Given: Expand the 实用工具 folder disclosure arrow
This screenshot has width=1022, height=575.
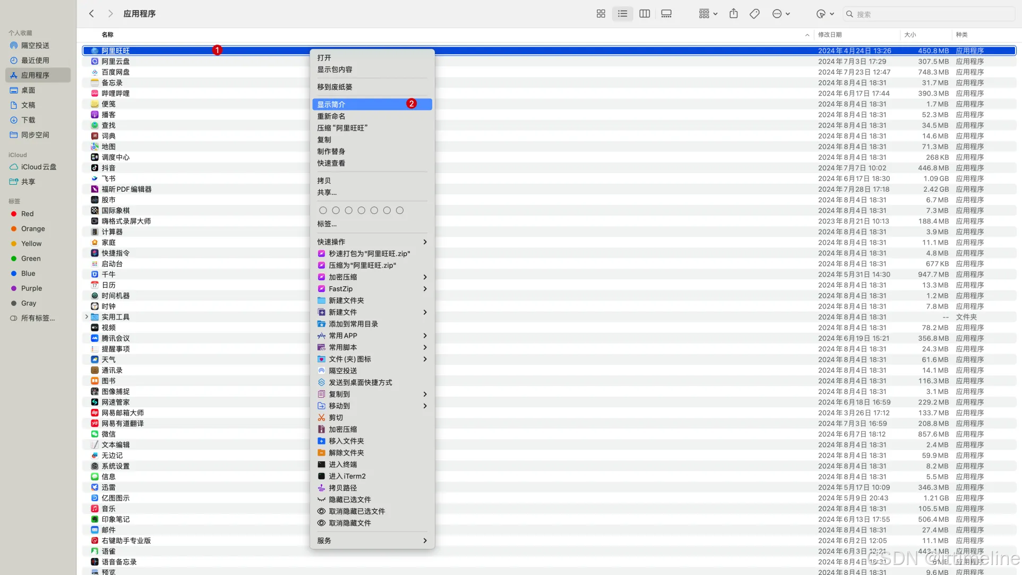Looking at the screenshot, I should coord(87,317).
